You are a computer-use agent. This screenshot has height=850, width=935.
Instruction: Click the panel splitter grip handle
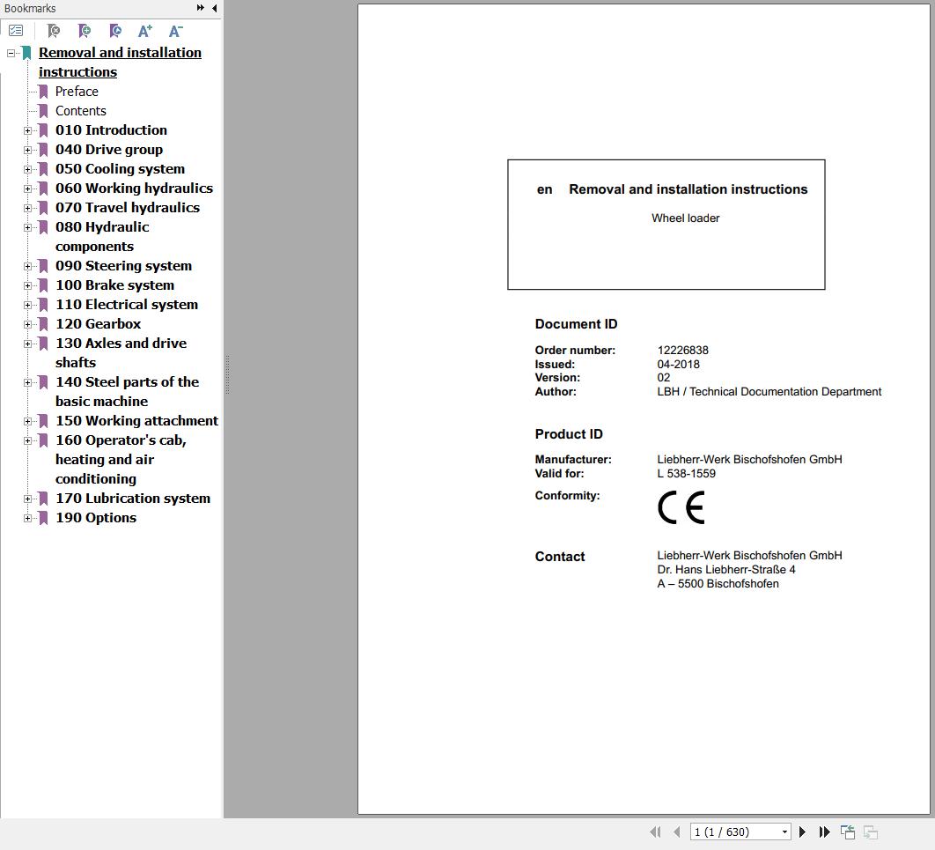tap(227, 374)
